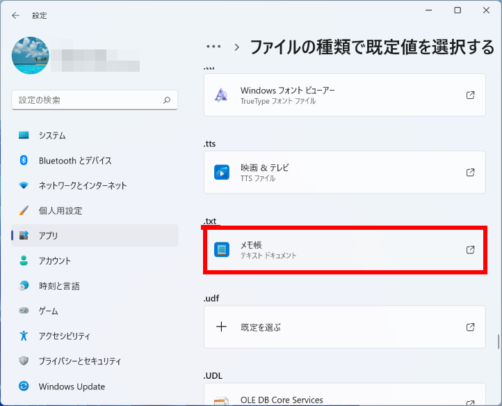The width and height of the screenshot is (502, 406).
Task: Open プライバシーとセキュリティ settings
Action: [x=95, y=361]
